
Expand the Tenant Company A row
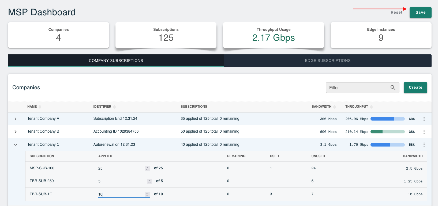16,119
